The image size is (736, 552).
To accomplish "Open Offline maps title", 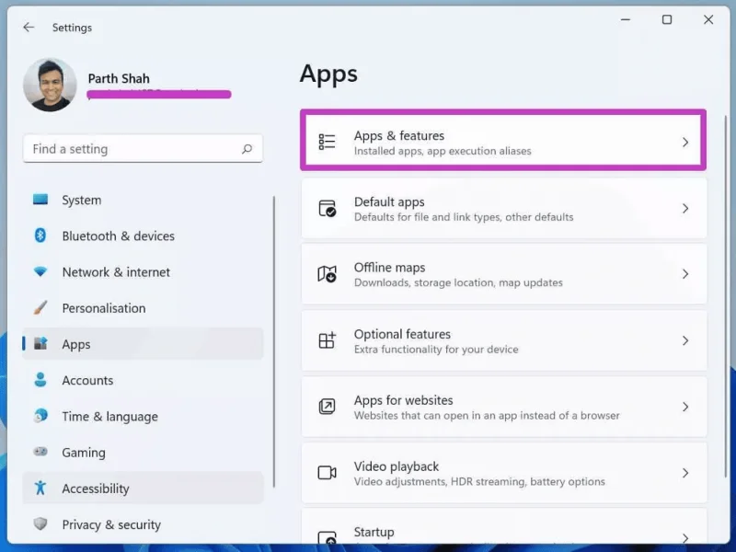I will [x=389, y=268].
